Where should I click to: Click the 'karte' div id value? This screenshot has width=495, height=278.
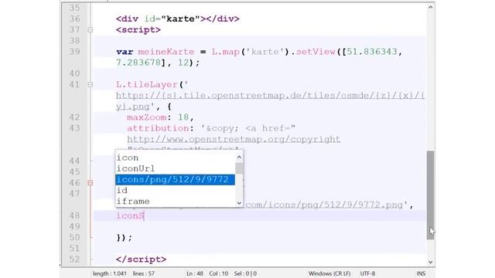180,19
